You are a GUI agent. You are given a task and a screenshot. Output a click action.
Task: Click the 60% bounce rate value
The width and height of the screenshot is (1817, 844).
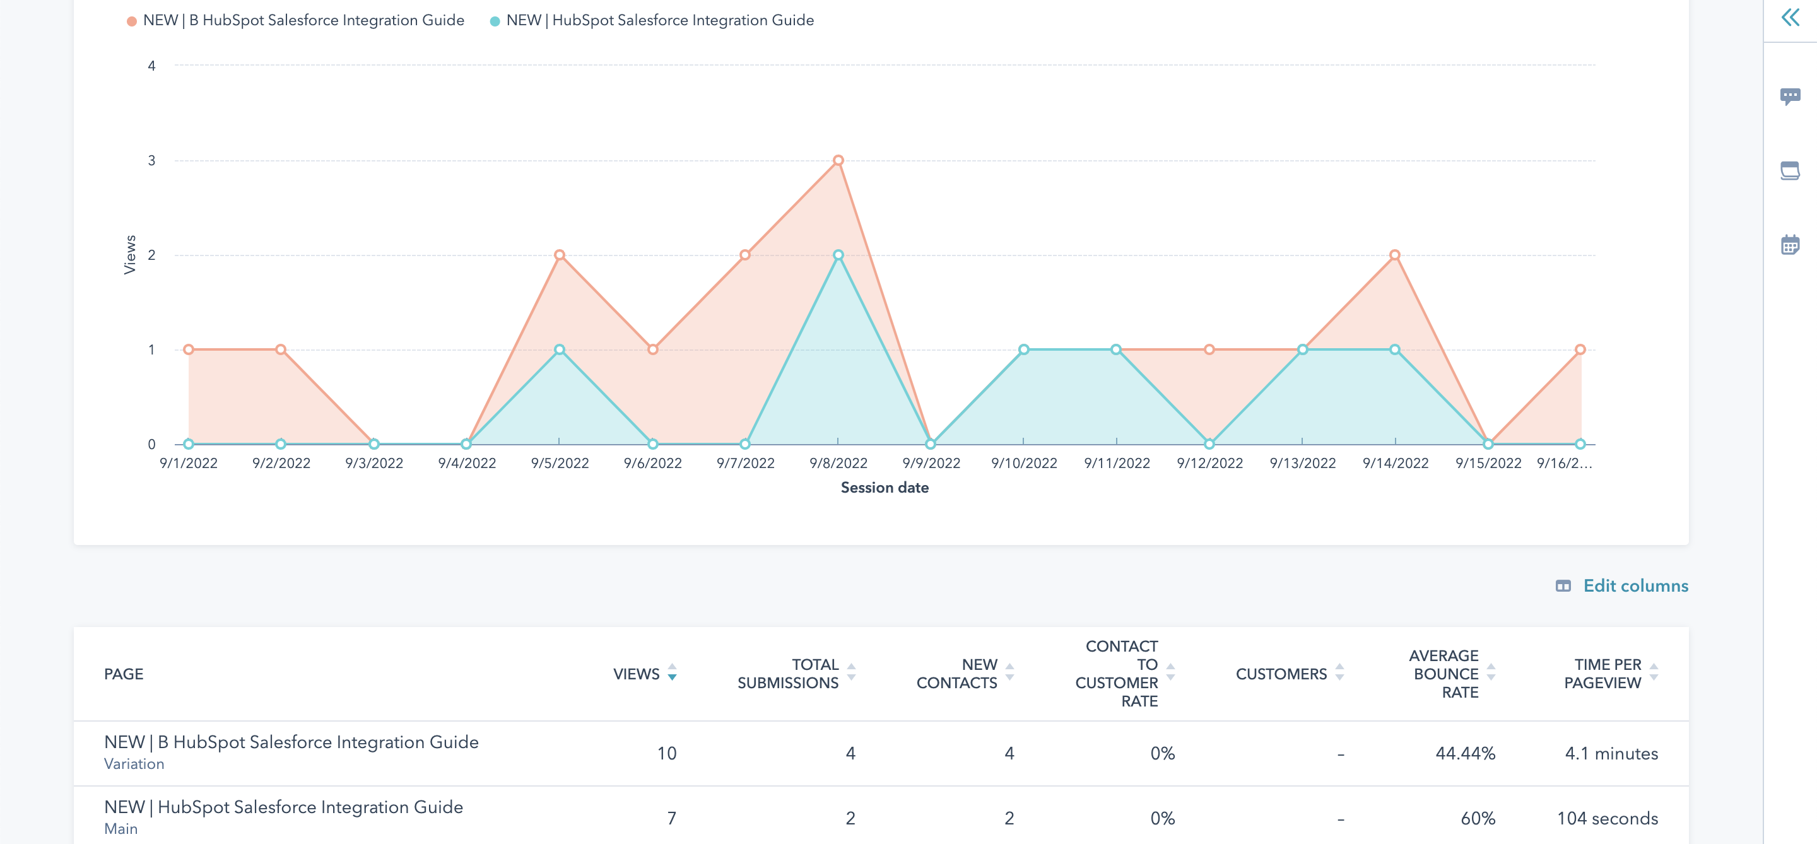point(1478,818)
